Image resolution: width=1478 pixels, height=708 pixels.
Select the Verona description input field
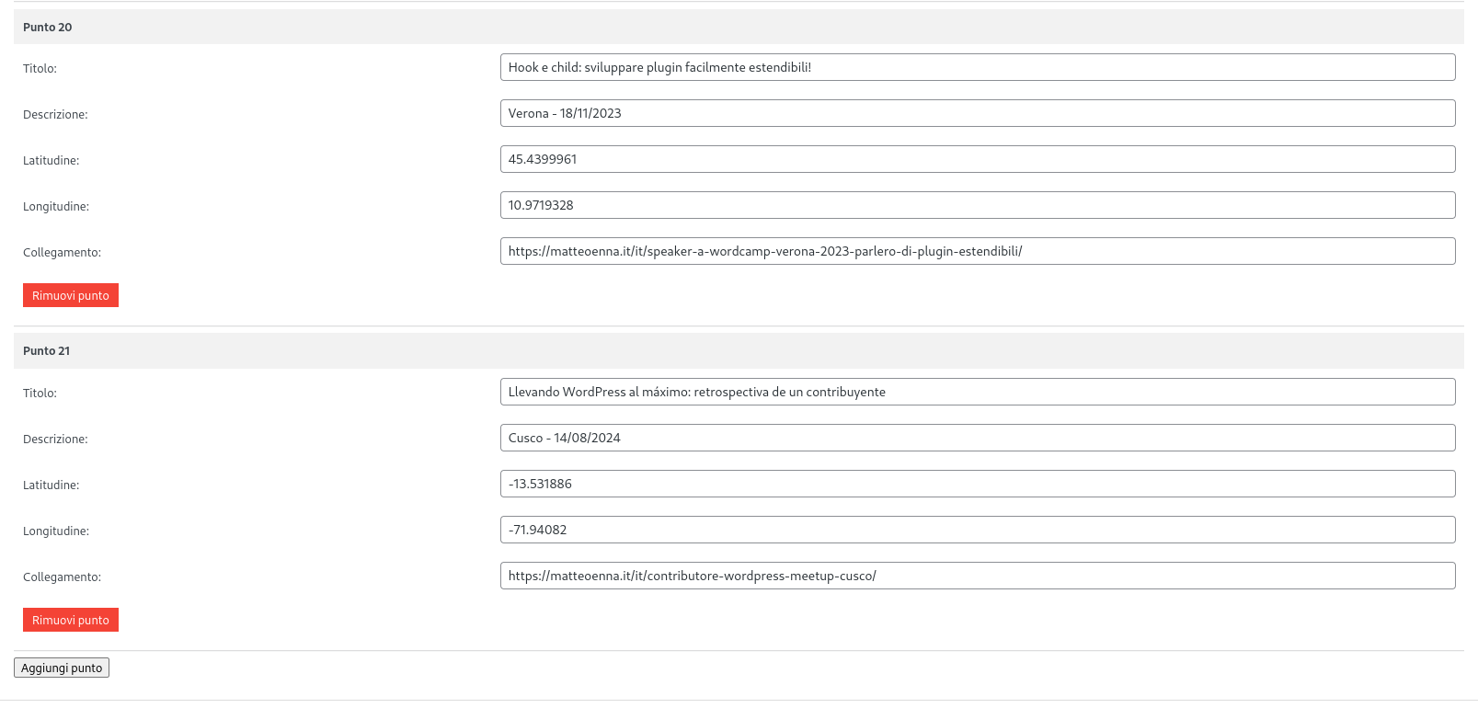pyautogui.click(x=978, y=113)
